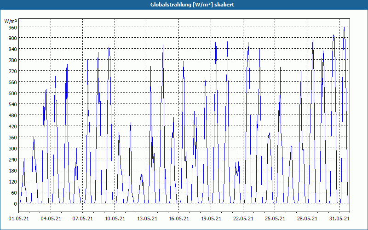The image size is (368, 230).
Task: Select the 900 y-axis value
Action: click(13, 38)
